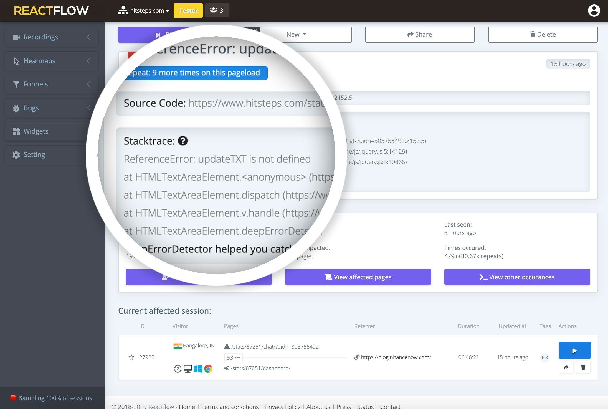This screenshot has width=608, height=409.
Task: Click the Stacktrace help question icon
Action: (x=183, y=141)
